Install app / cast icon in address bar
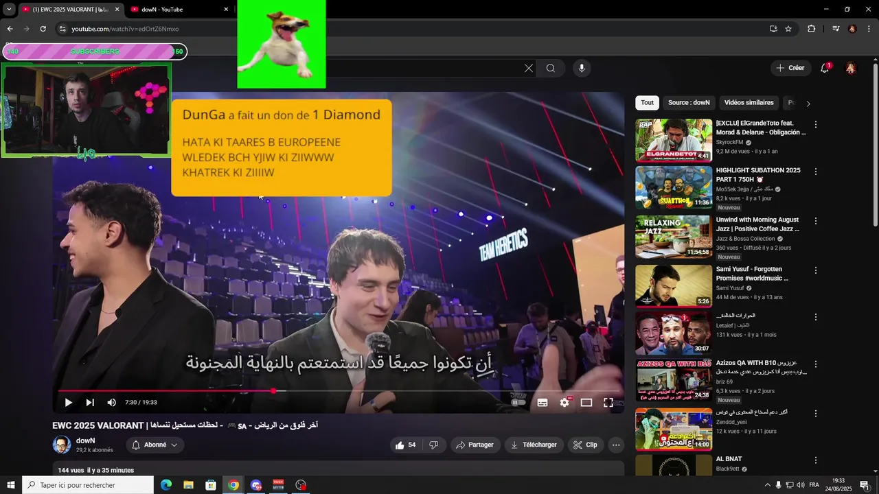This screenshot has height=494, width=879. pyautogui.click(x=773, y=29)
